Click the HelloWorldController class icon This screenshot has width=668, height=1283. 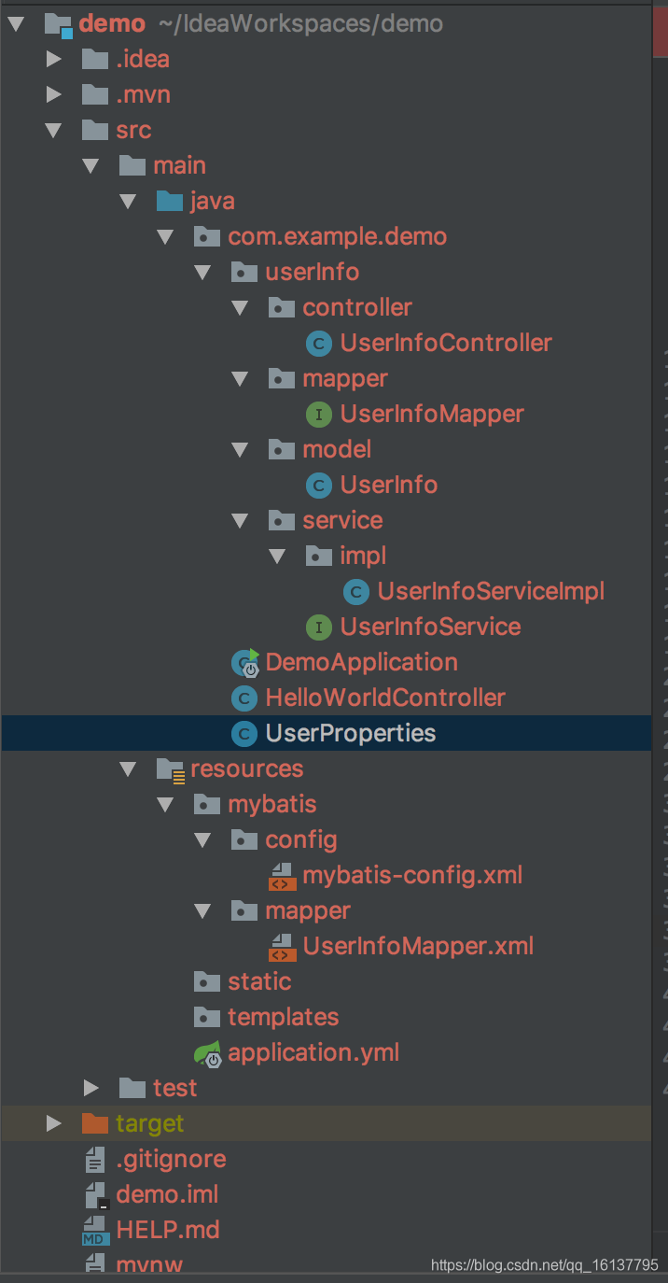click(x=244, y=698)
